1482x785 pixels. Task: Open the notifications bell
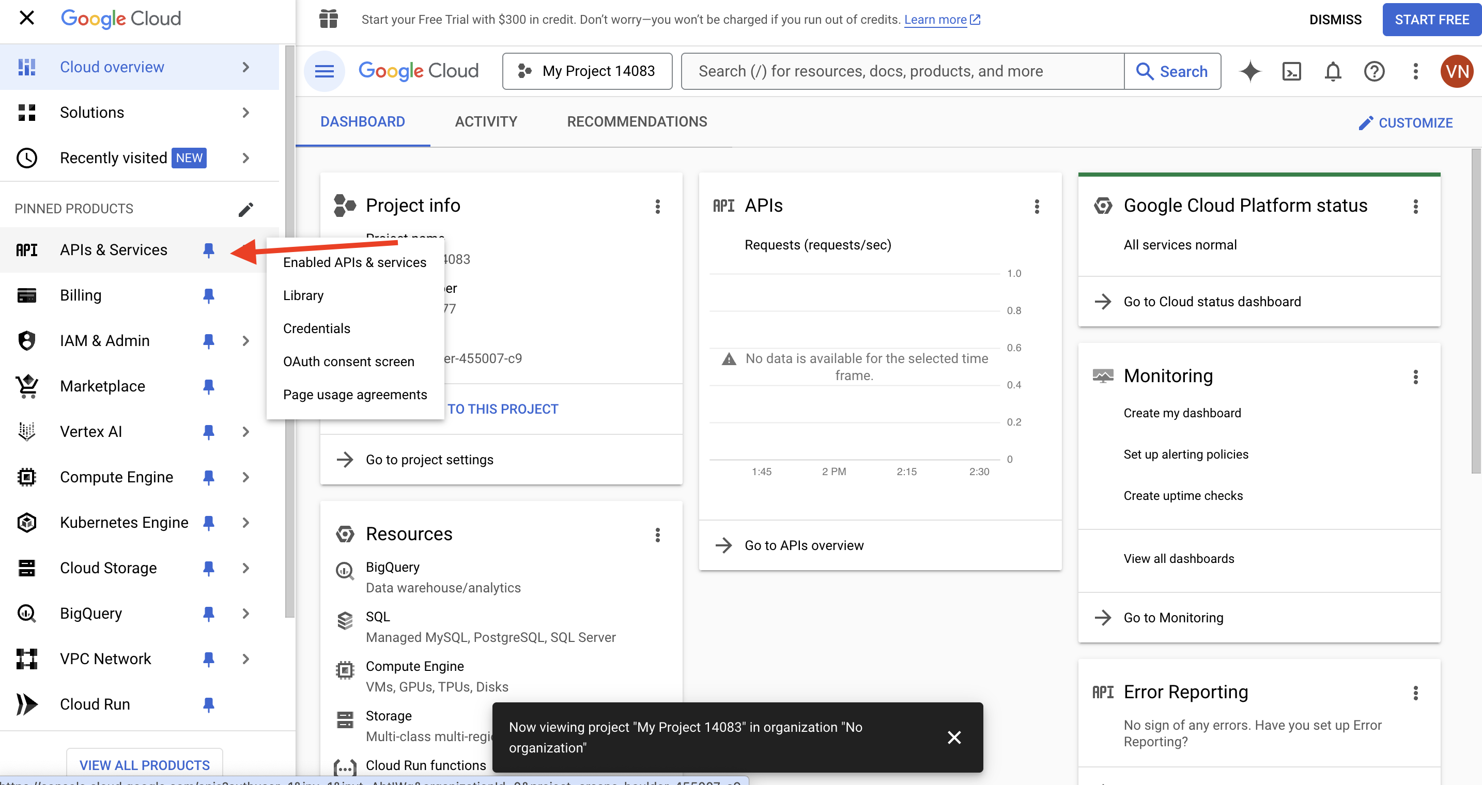coord(1333,71)
